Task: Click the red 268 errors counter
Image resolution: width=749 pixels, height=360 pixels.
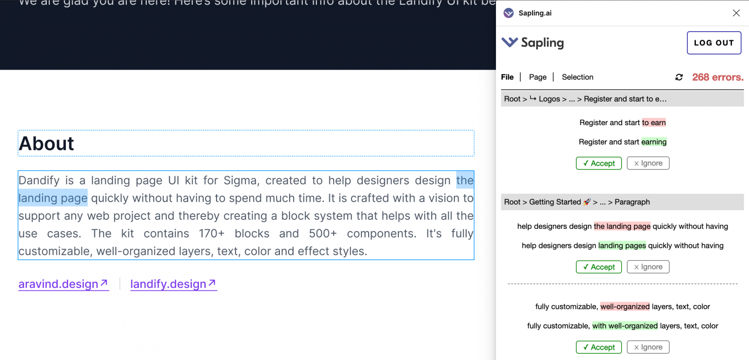Action: coord(717,77)
